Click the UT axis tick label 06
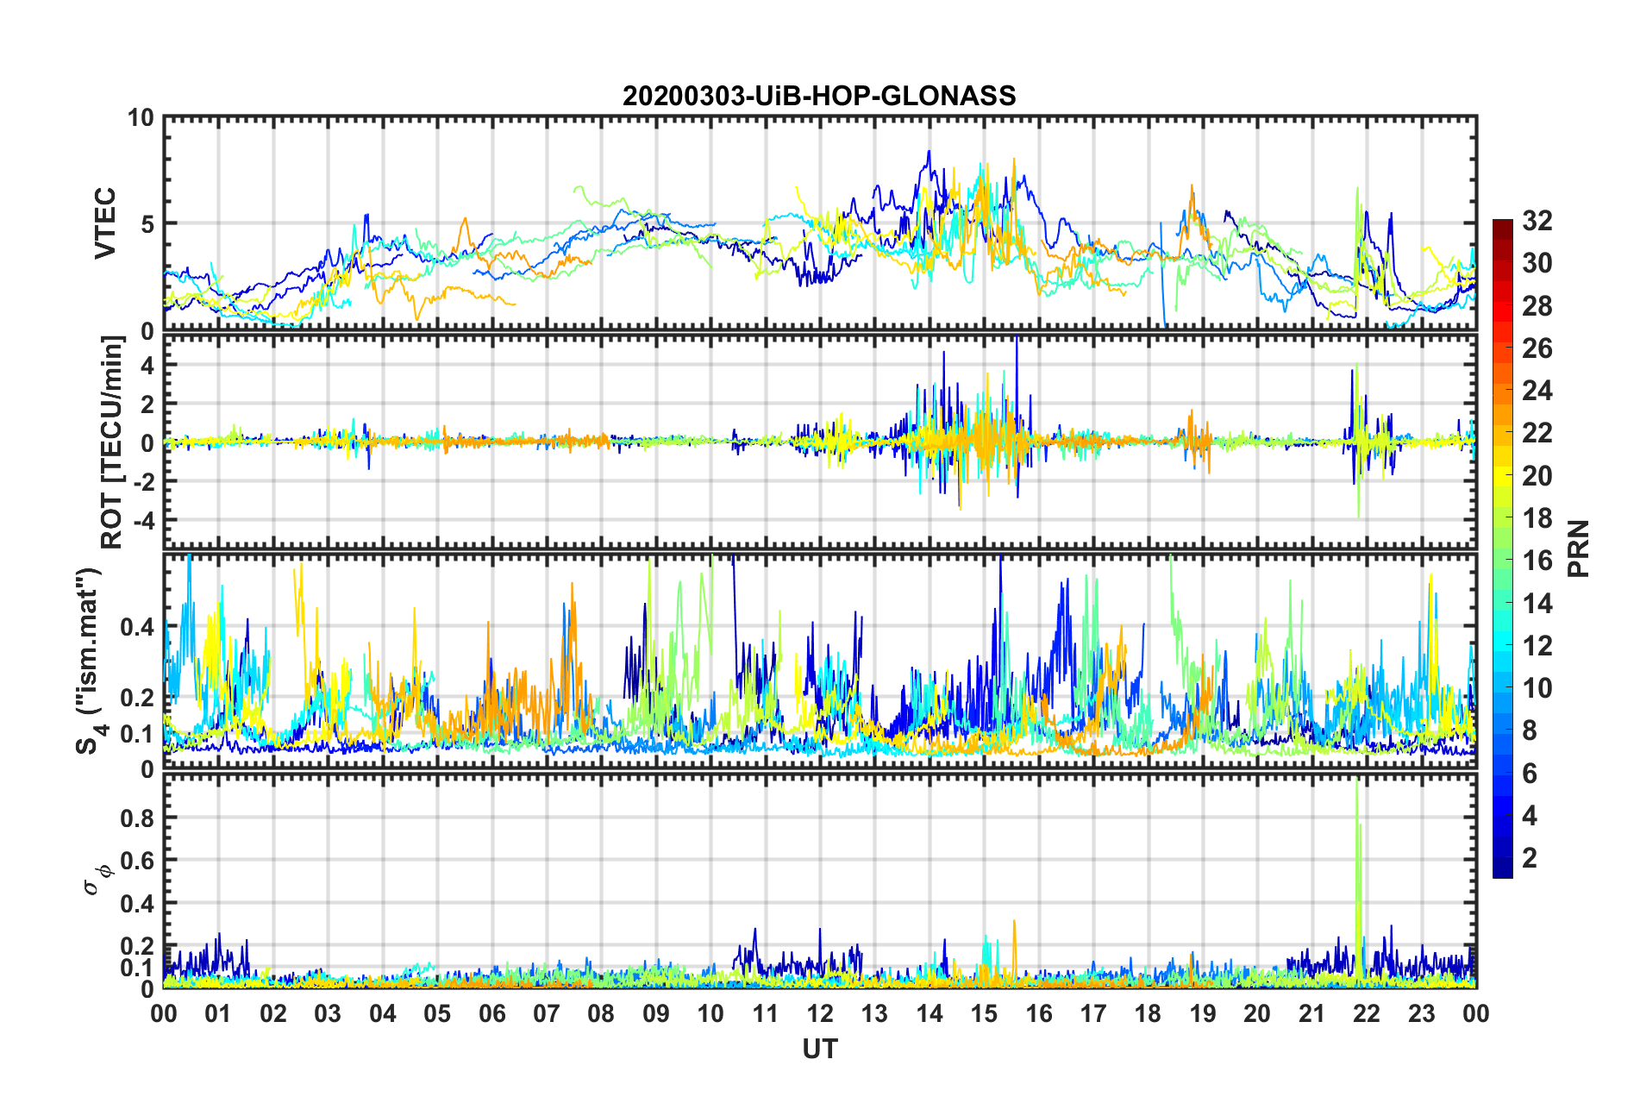 [491, 1013]
